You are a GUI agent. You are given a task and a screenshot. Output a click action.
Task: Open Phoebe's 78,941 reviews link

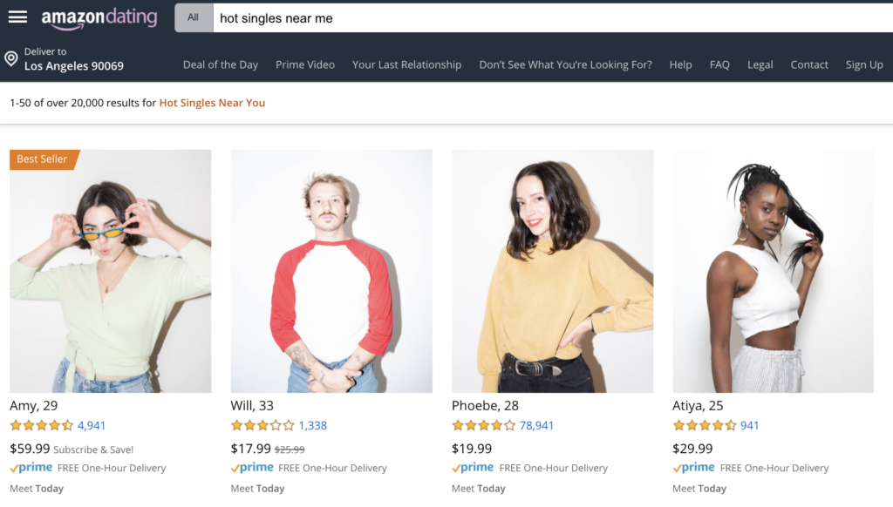tap(536, 426)
